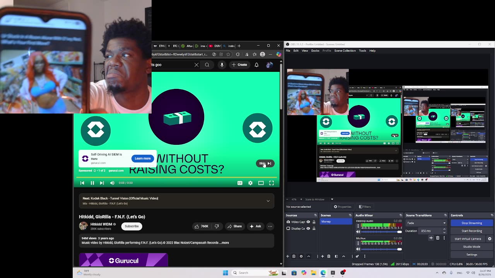
Task: Open a new browser tab
Action: (239, 46)
